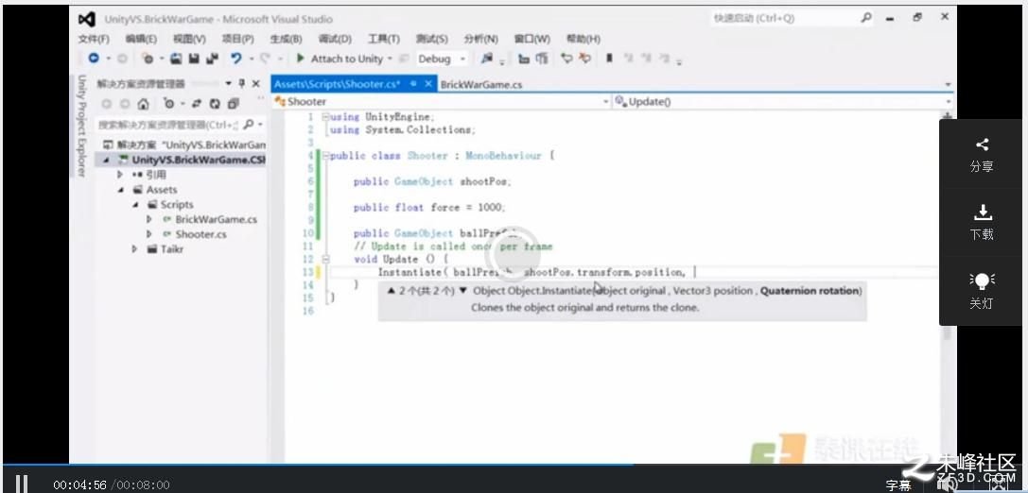Open the solution explorer window options arrow
The width and height of the screenshot is (1028, 493).
[x=229, y=83]
